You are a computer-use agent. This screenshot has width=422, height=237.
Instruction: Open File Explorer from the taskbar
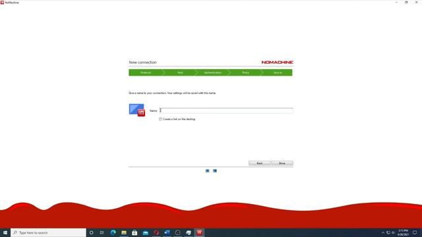124,232
